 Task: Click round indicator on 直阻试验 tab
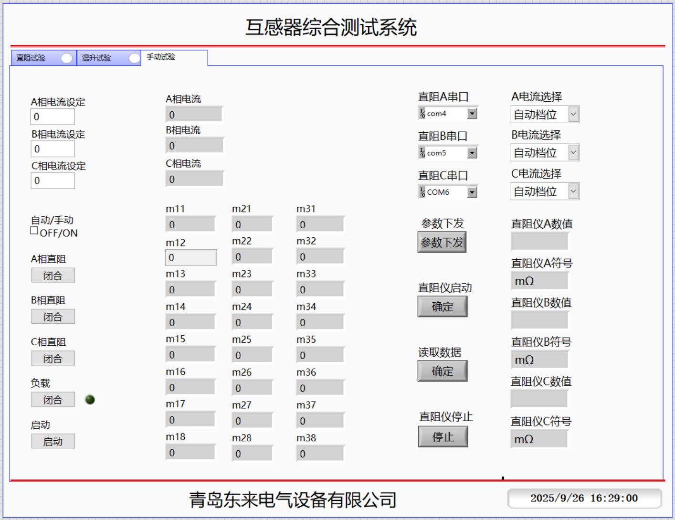[67, 58]
